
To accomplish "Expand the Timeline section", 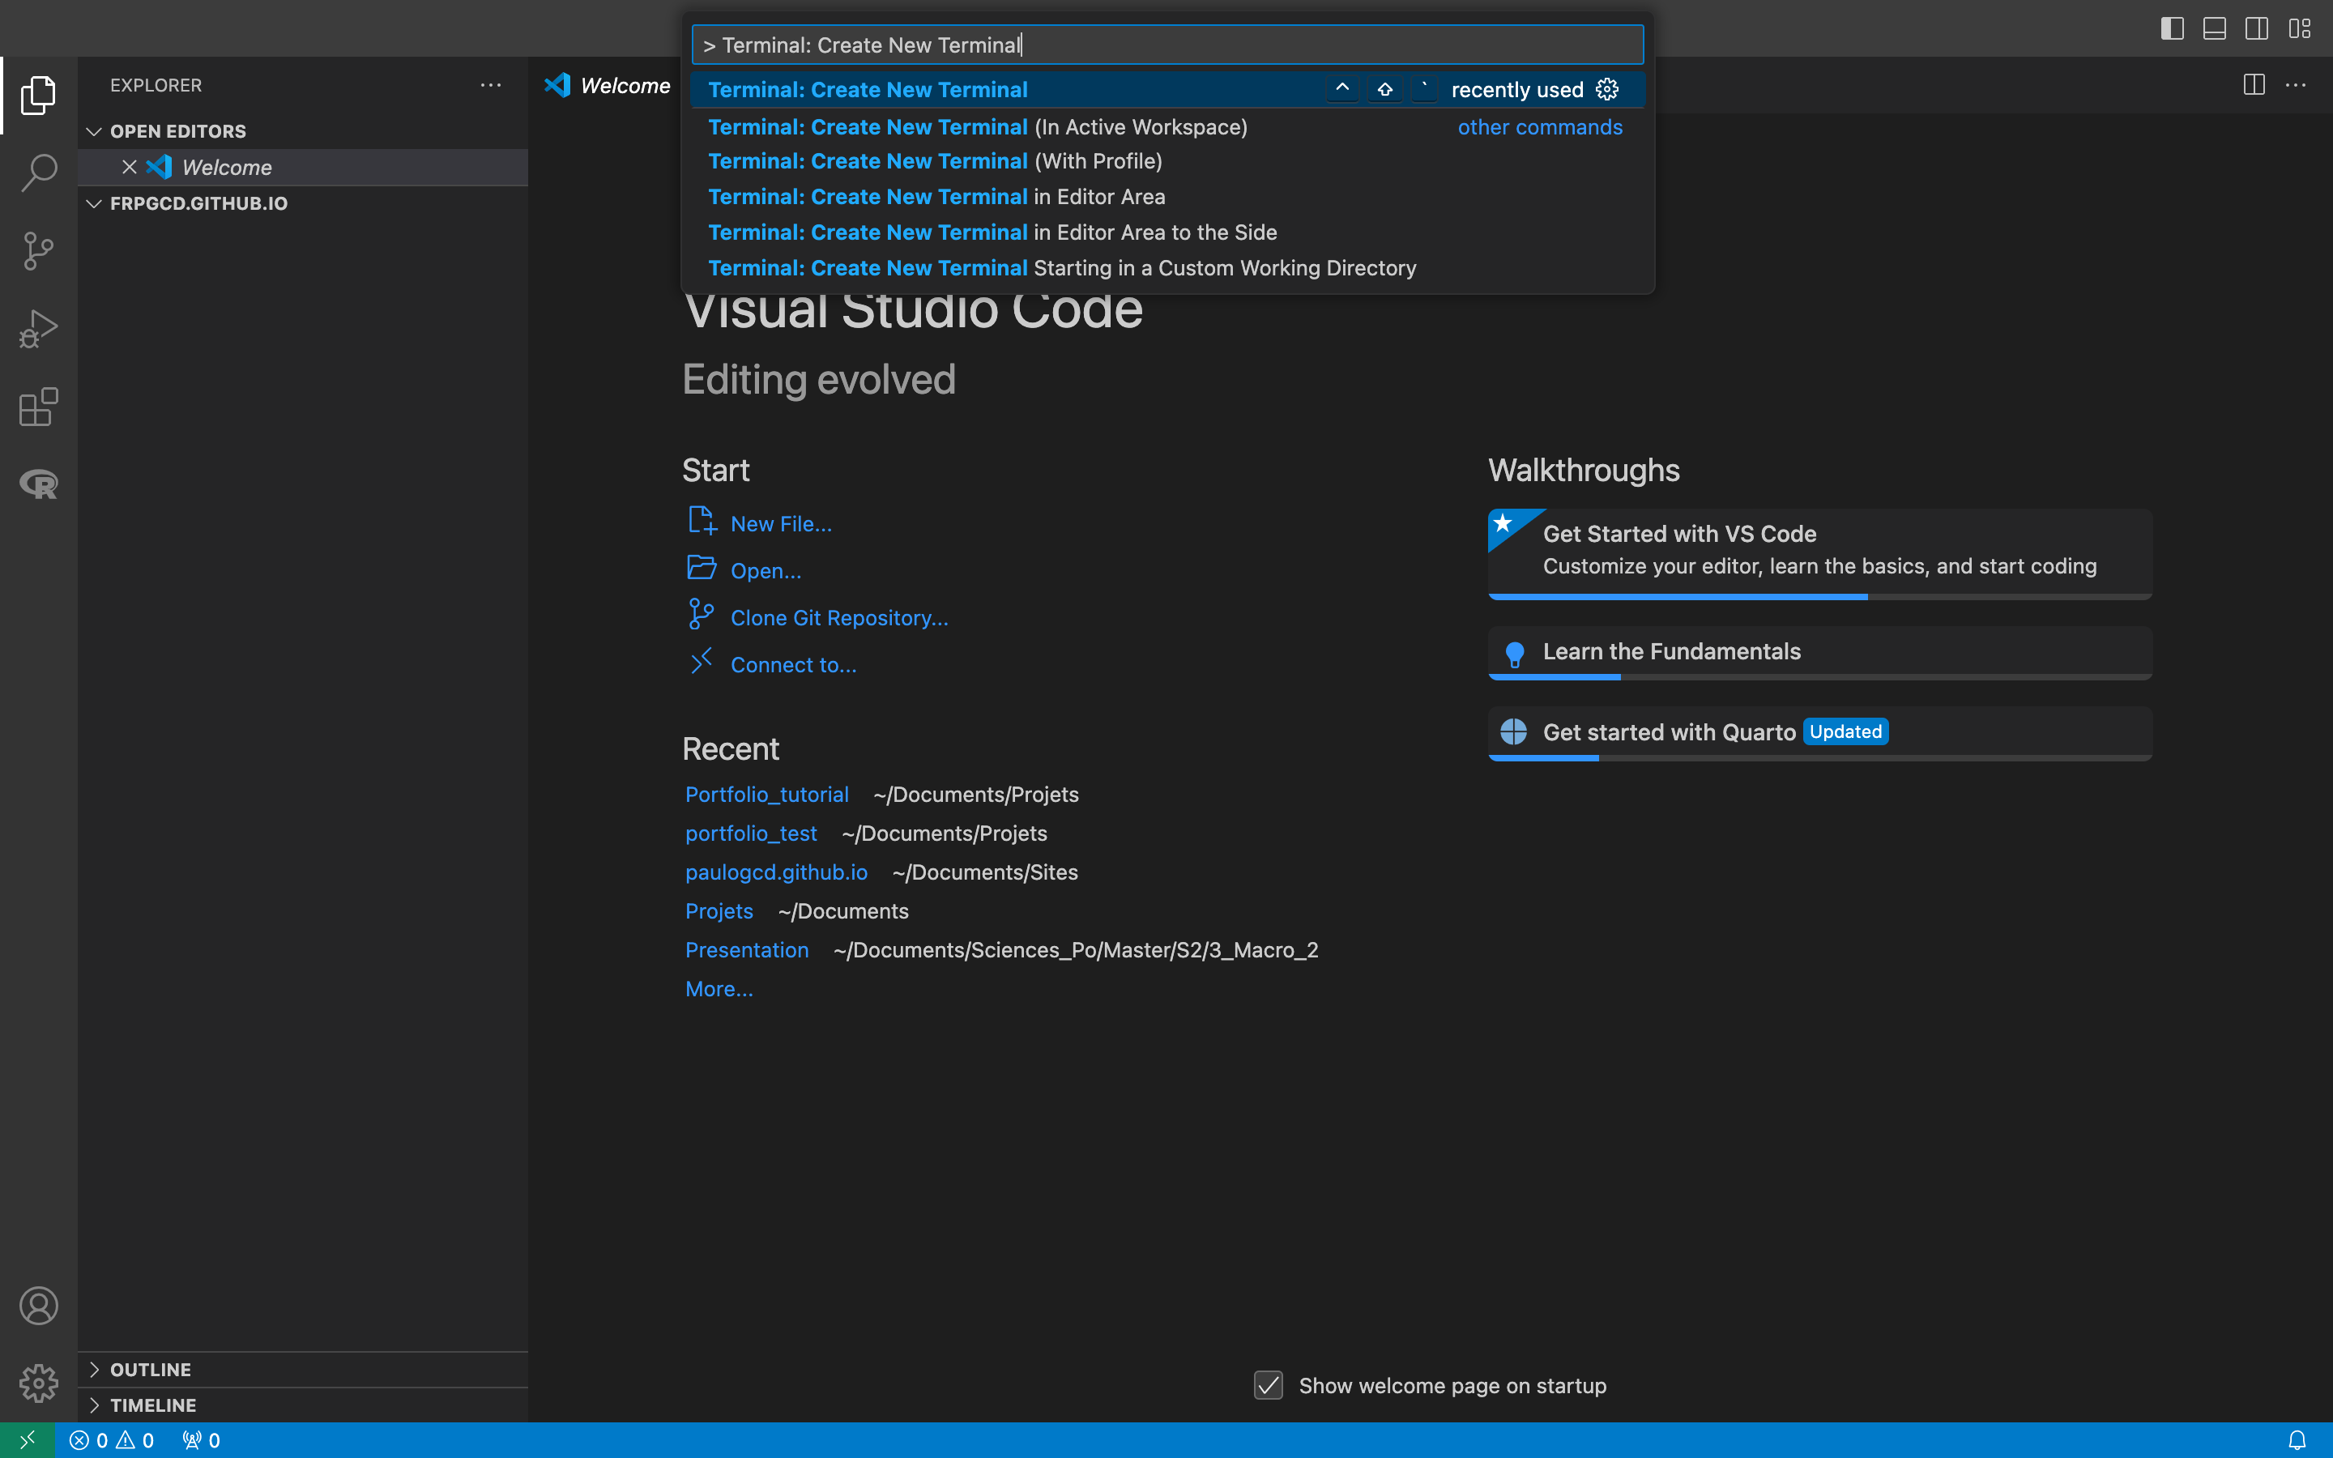I will [x=95, y=1405].
